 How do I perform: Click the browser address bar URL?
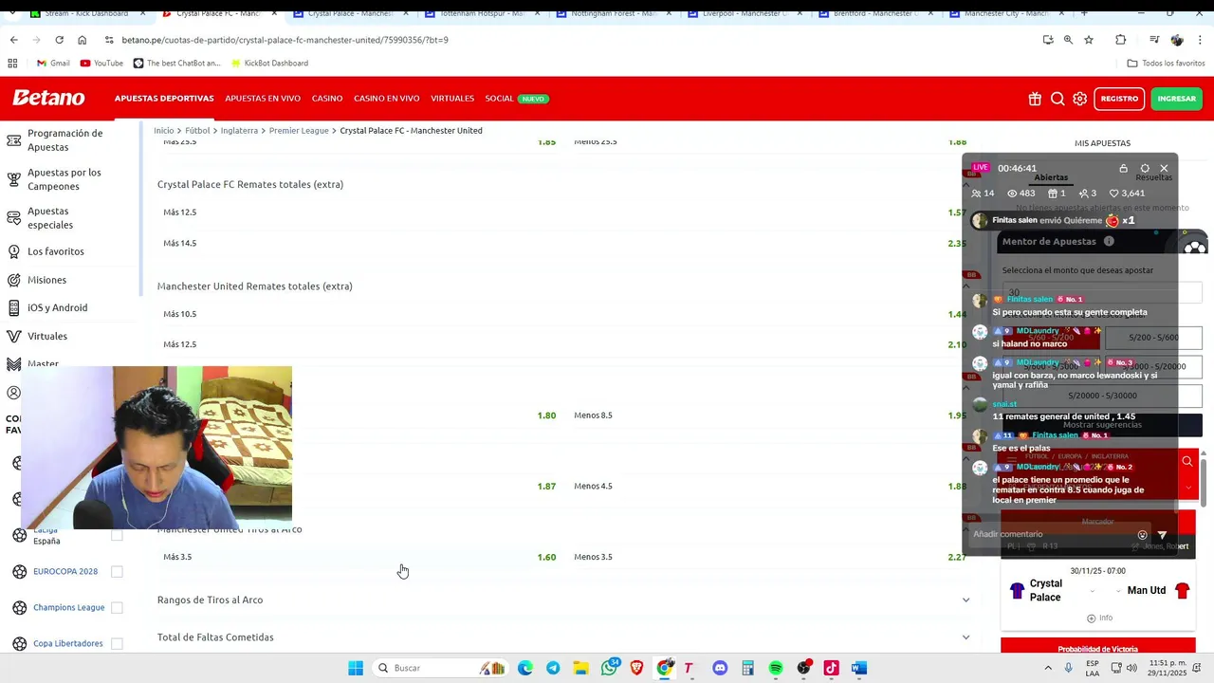coord(285,40)
